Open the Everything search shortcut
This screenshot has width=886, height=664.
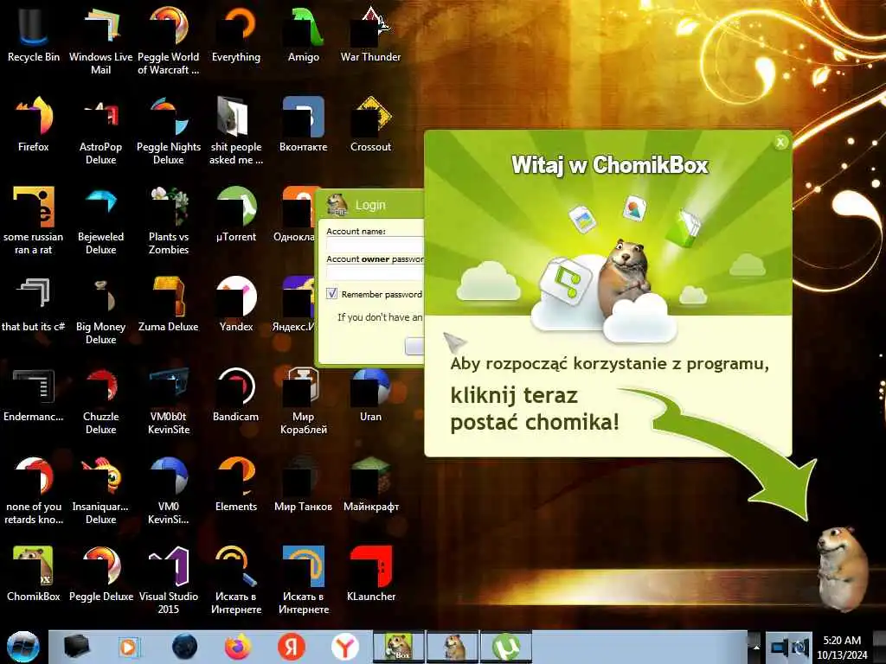[x=236, y=34]
